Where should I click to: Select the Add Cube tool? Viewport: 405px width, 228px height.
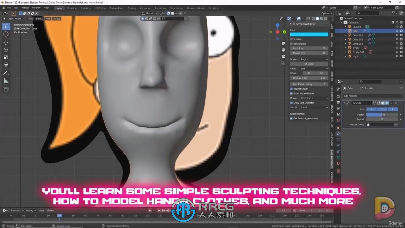click(6, 89)
